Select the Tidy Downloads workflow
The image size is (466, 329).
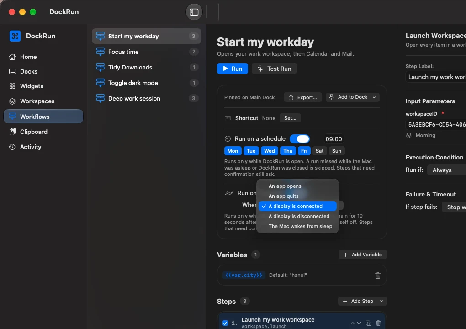[147, 67]
